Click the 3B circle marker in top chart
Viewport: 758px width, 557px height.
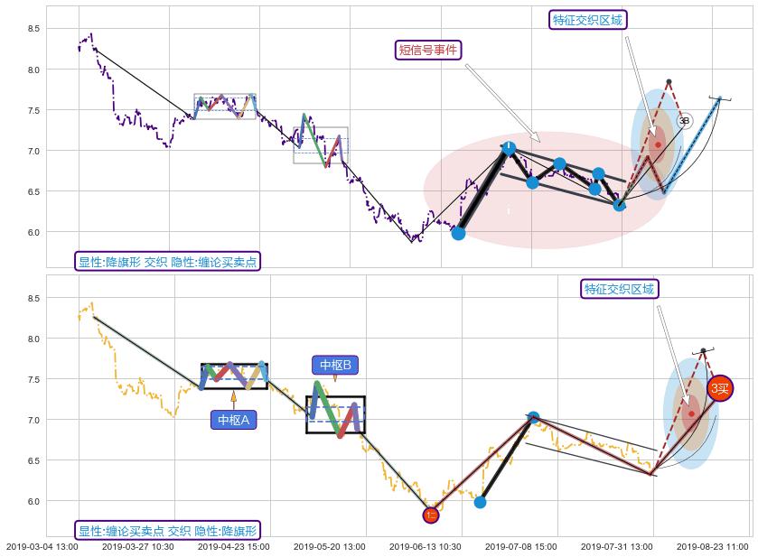[x=684, y=121]
